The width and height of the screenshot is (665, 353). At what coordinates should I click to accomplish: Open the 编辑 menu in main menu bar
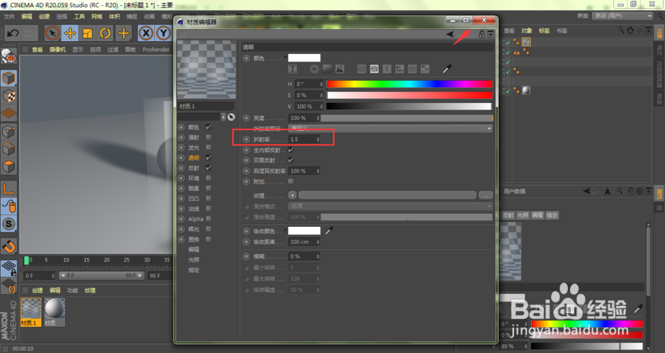pyautogui.click(x=27, y=17)
